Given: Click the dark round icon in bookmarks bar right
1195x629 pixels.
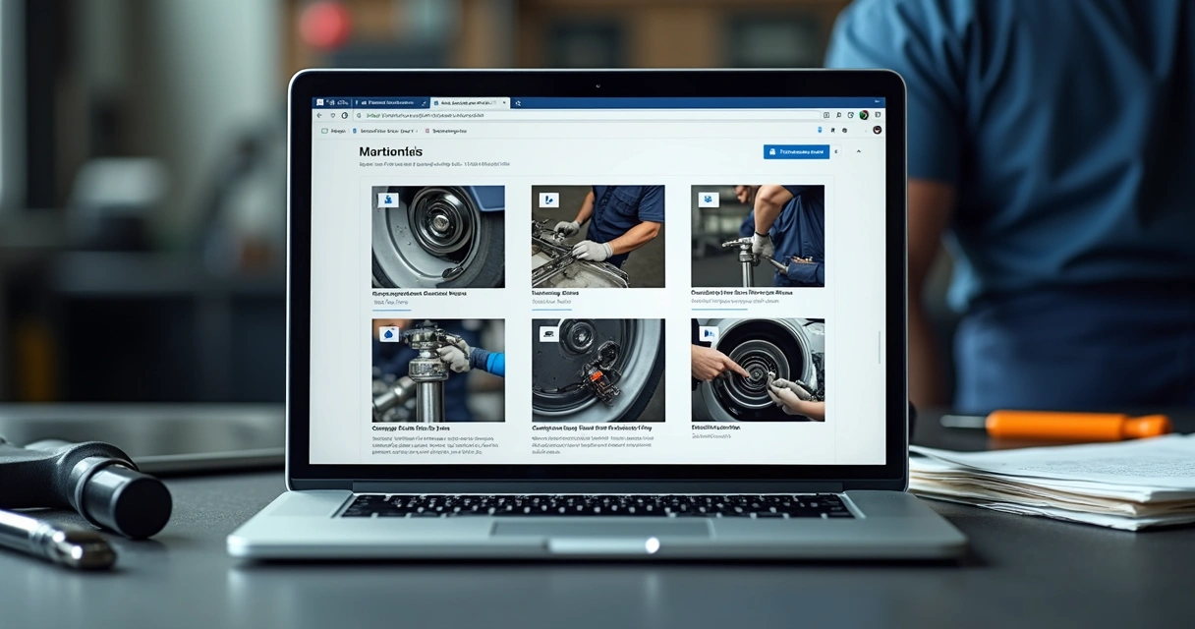Looking at the screenshot, I should 878,130.
